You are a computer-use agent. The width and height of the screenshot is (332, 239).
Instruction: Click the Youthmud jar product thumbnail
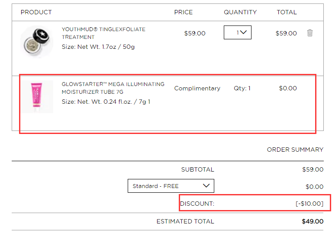(37, 42)
